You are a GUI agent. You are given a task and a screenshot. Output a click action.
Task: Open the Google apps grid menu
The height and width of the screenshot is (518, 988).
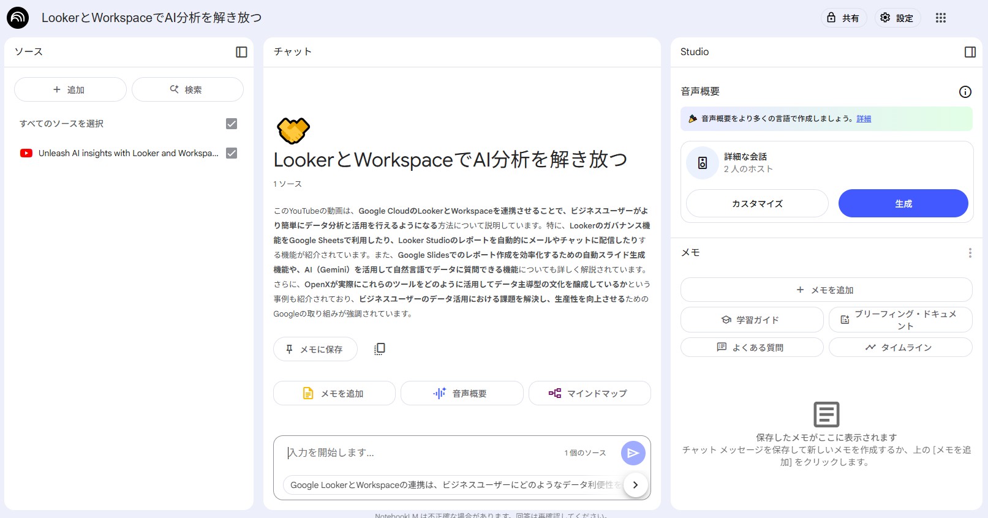point(941,18)
